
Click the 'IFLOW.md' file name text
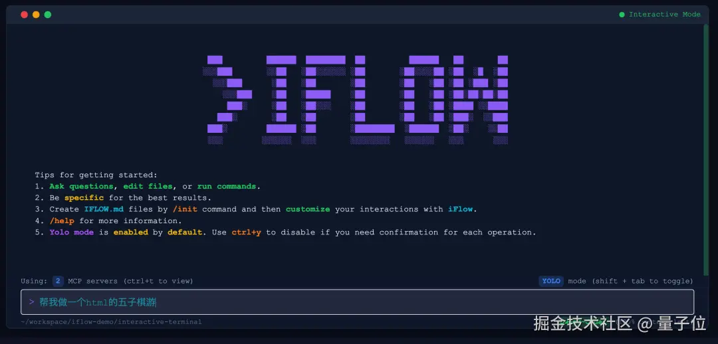104,209
